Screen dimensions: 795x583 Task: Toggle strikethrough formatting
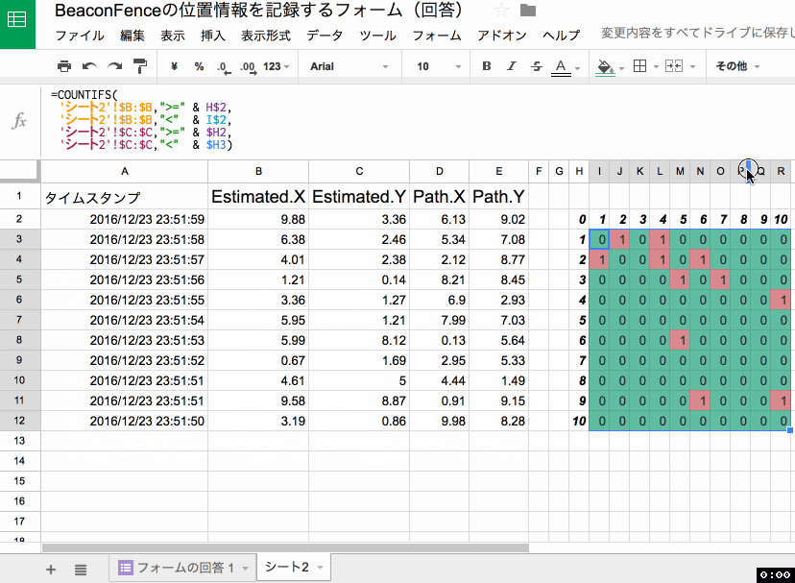pos(537,66)
